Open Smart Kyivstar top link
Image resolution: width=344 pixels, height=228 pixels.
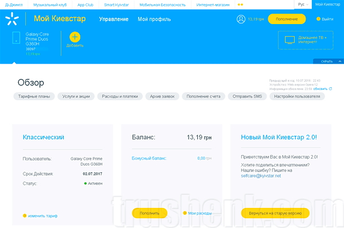116,5
